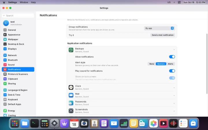
Task: Click the Search field in sidebar
Action: tap(18, 16)
